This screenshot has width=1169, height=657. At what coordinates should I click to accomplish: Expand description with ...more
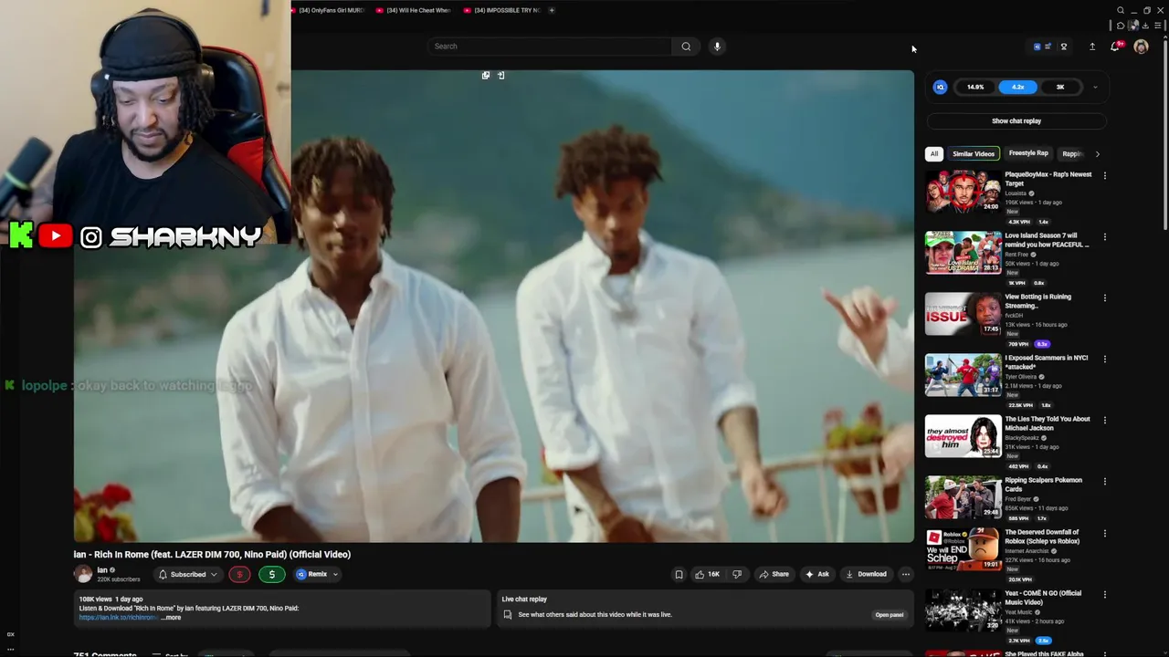172,618
